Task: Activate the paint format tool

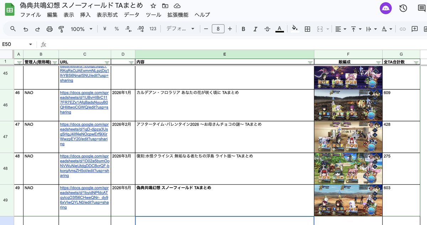Action: [61, 29]
